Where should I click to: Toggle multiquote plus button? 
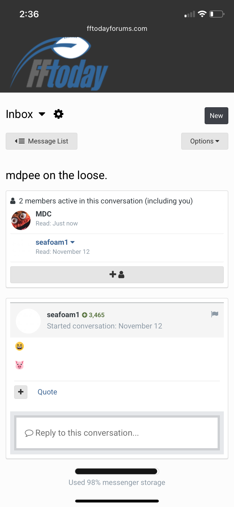[x=21, y=392]
